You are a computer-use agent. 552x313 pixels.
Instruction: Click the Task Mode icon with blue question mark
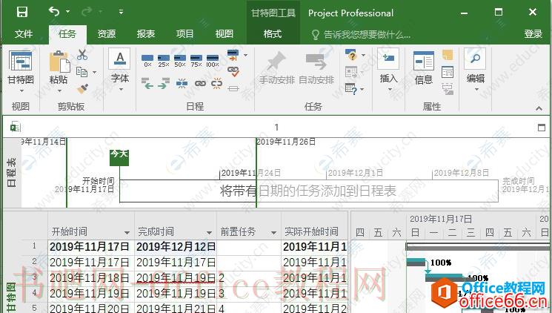click(351, 88)
